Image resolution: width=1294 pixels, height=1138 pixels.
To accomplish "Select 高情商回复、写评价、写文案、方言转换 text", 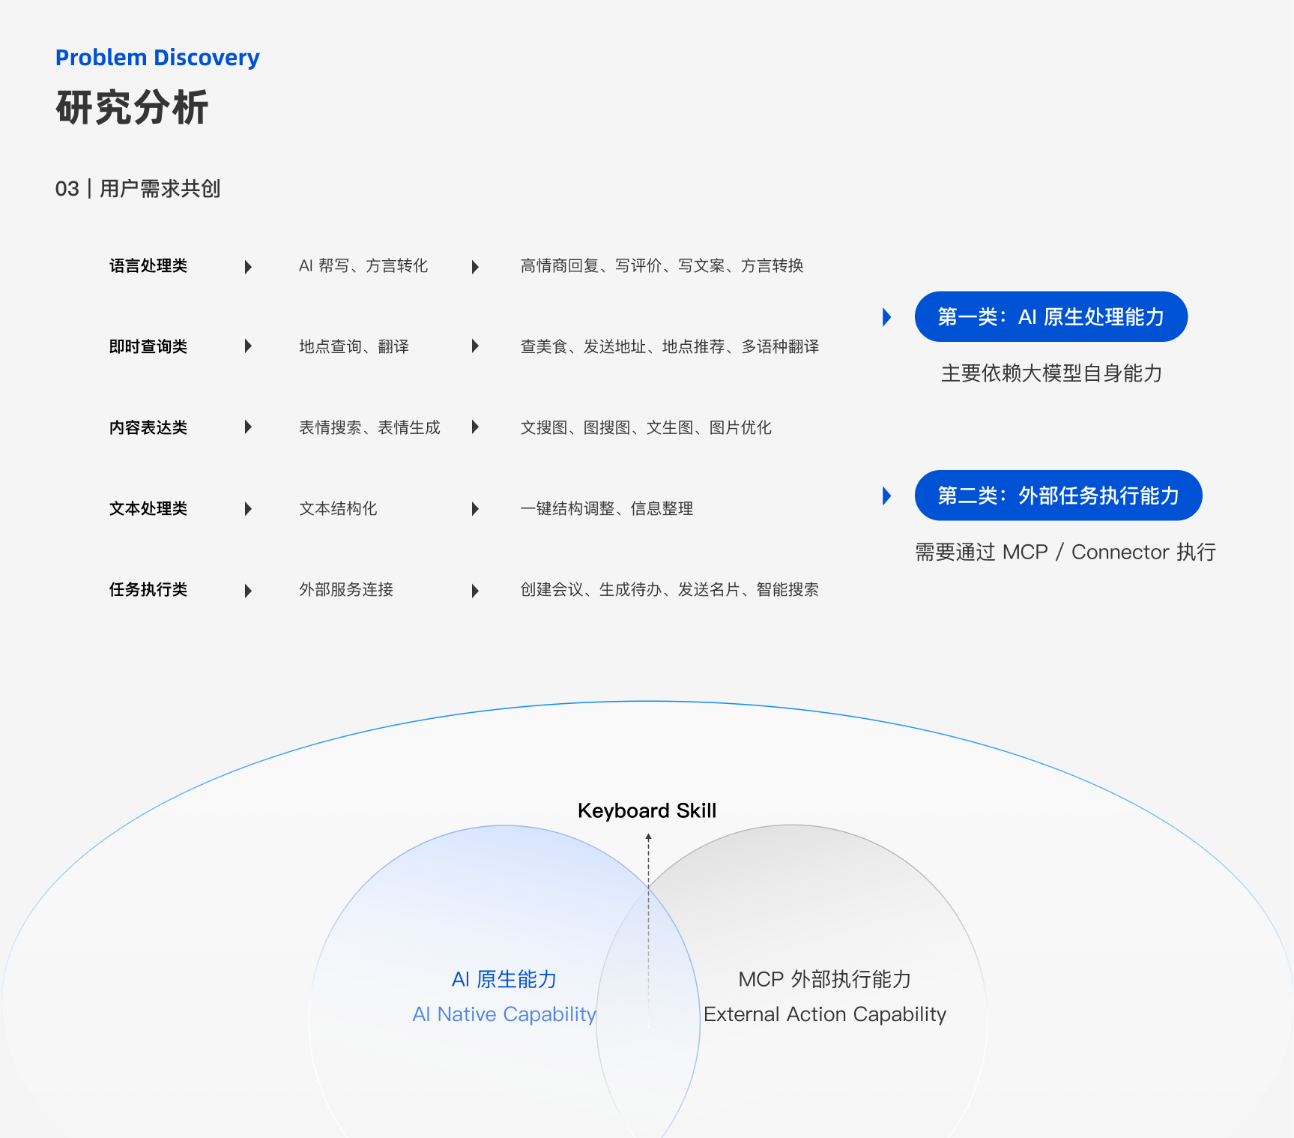I will 662,266.
